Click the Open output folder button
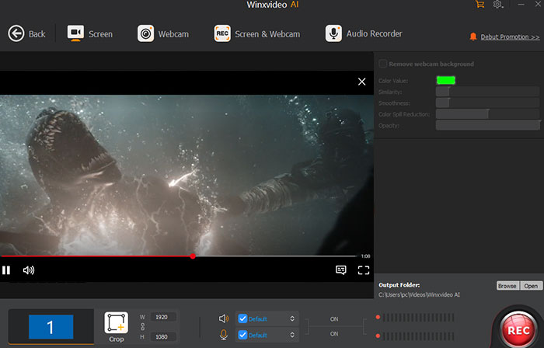544x348 pixels. point(531,286)
